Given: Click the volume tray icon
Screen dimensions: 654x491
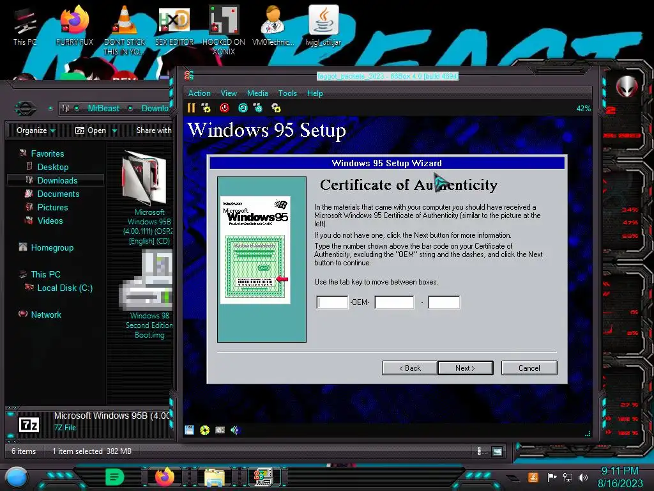Looking at the screenshot, I should (583, 477).
